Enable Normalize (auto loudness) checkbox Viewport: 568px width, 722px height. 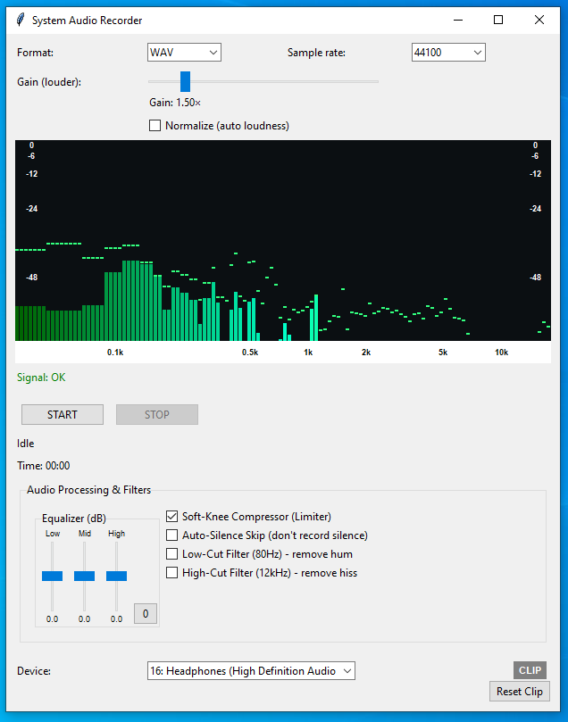click(x=155, y=126)
